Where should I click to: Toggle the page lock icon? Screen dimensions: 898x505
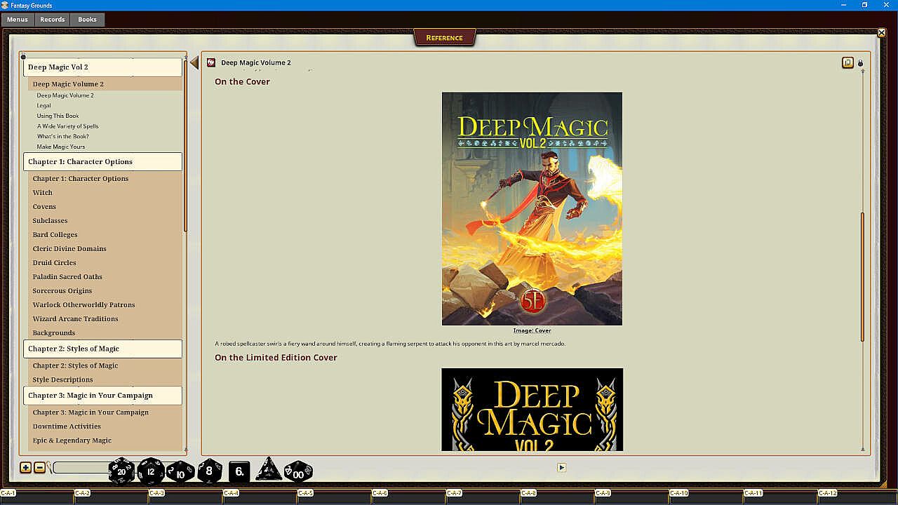(x=861, y=63)
